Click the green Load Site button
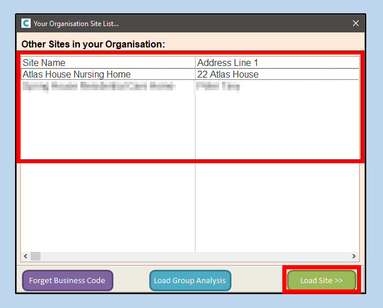 (321, 281)
